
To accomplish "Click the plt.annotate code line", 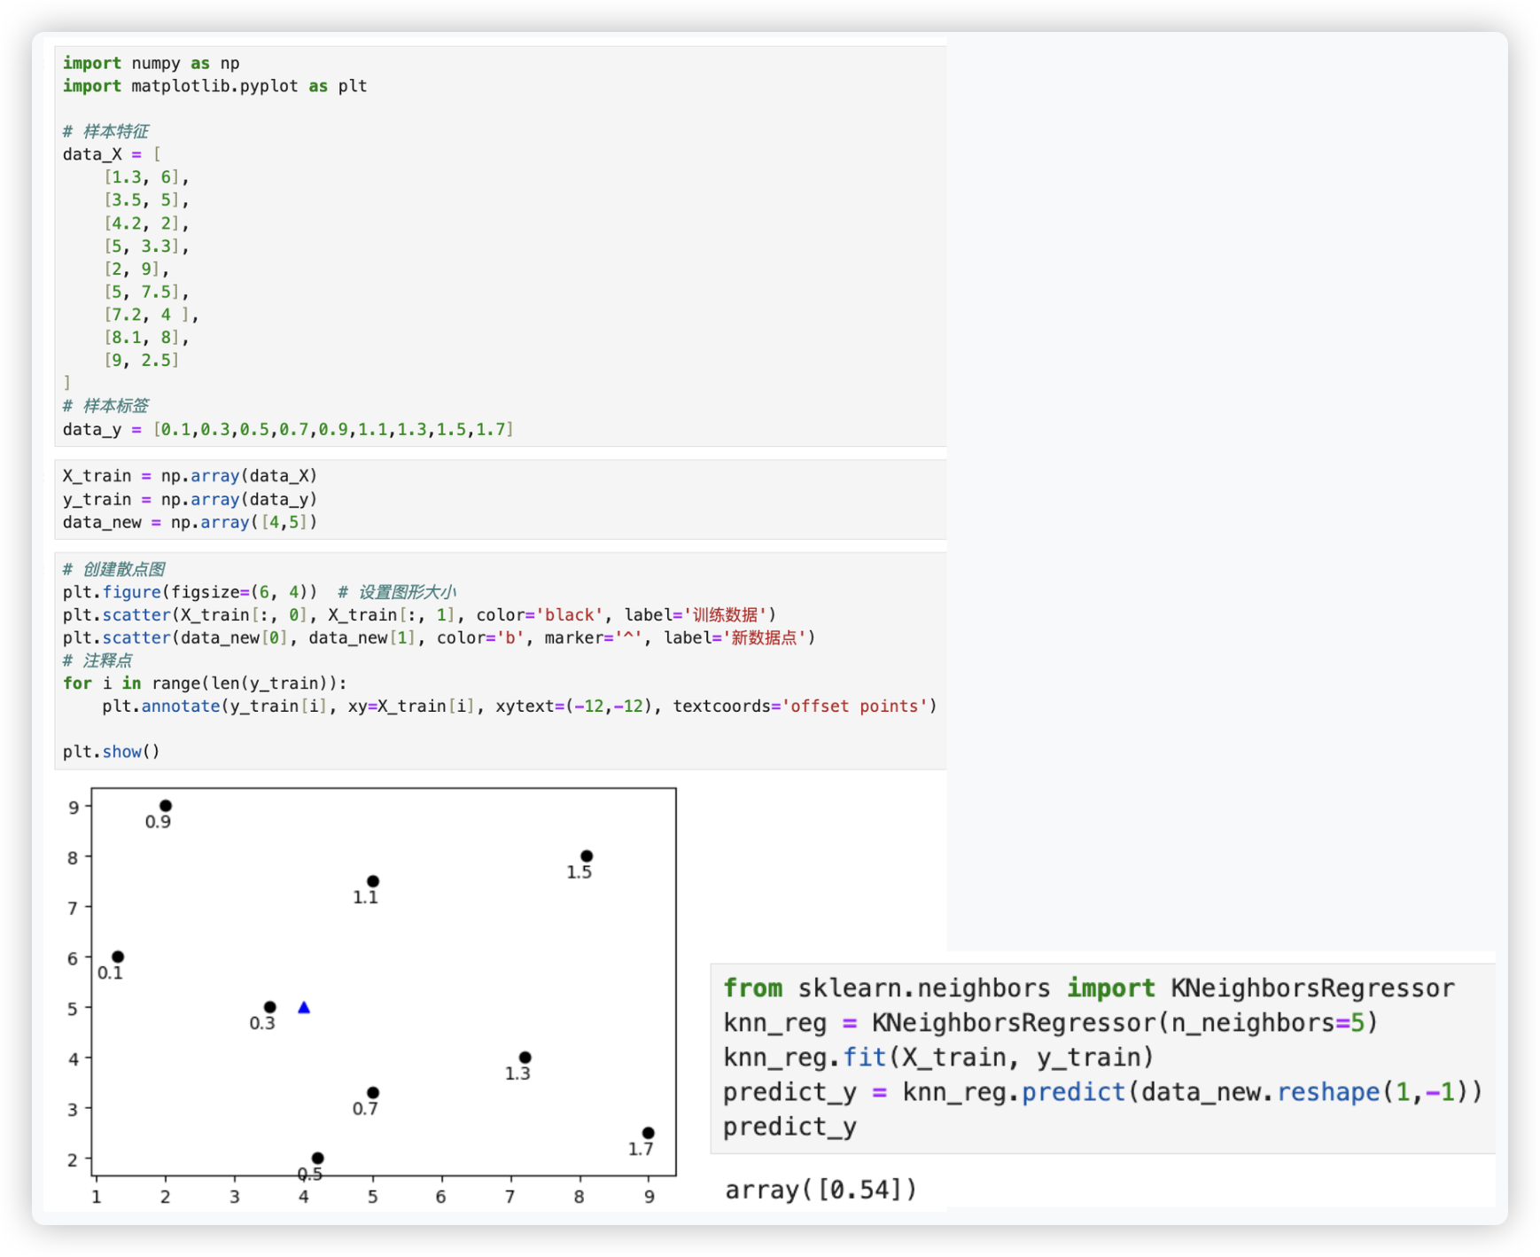I will point(518,706).
